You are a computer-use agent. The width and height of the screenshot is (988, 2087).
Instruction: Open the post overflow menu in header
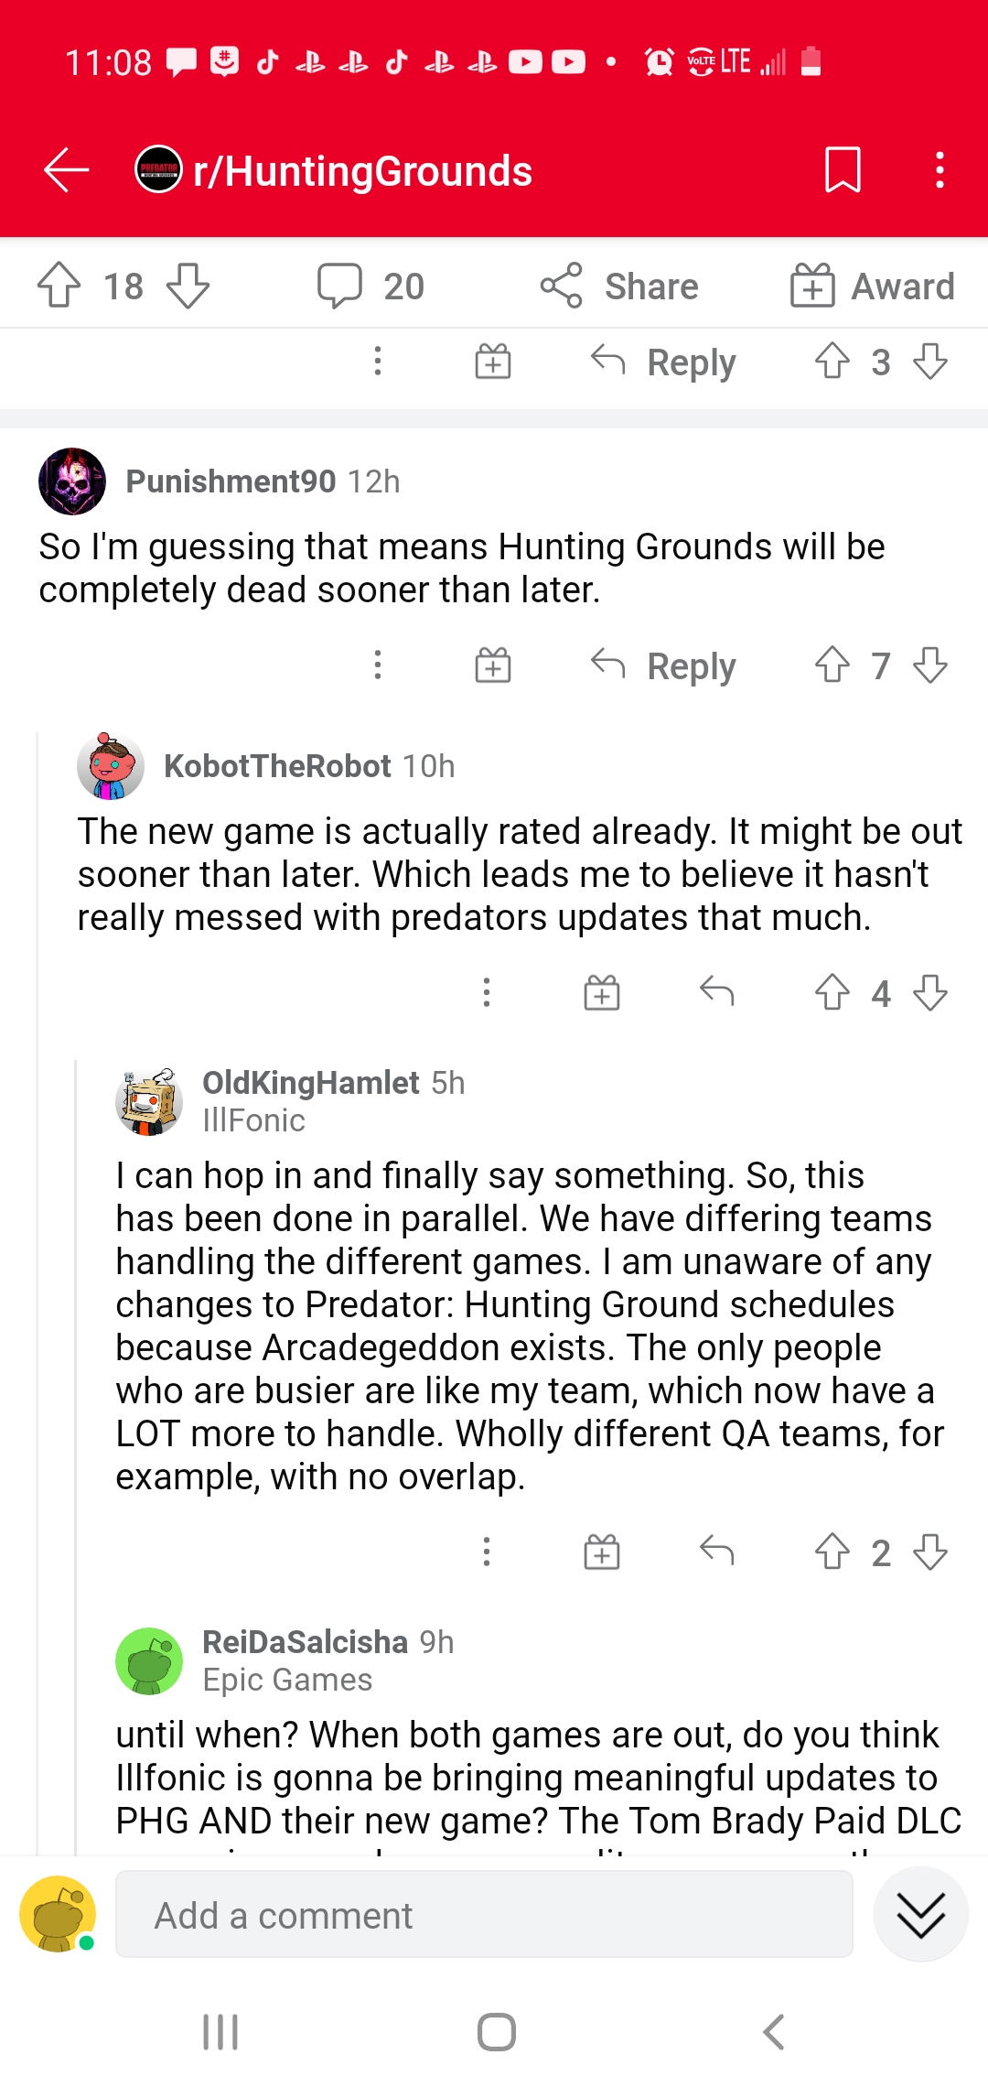tap(940, 170)
